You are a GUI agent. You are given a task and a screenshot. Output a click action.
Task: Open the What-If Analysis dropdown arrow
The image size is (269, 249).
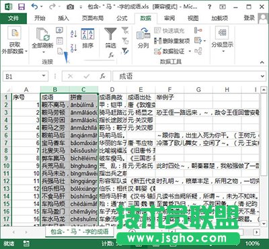click(204, 41)
